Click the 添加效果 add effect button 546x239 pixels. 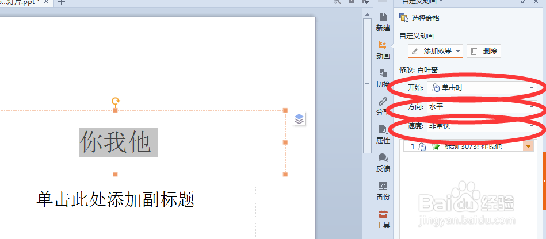[436, 51]
